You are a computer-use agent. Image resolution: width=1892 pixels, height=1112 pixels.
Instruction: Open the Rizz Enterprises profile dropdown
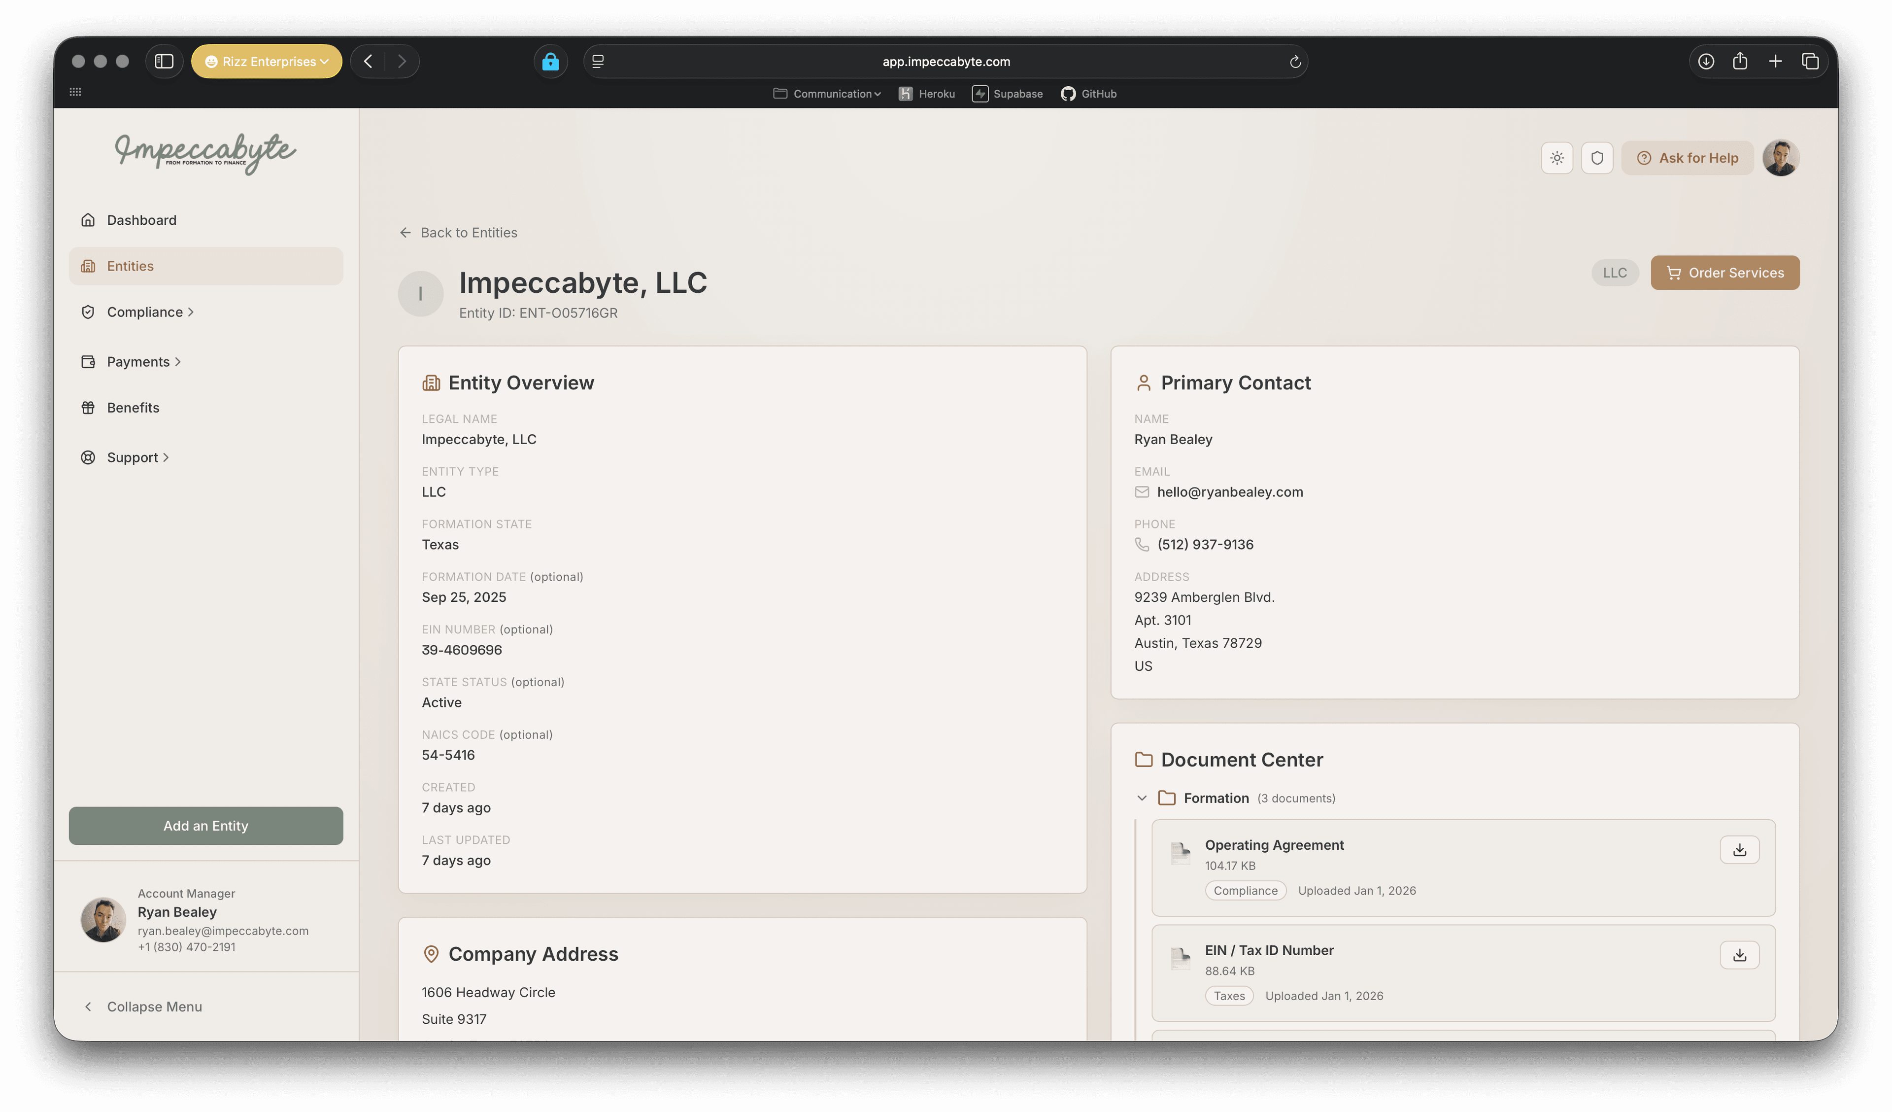tap(267, 62)
